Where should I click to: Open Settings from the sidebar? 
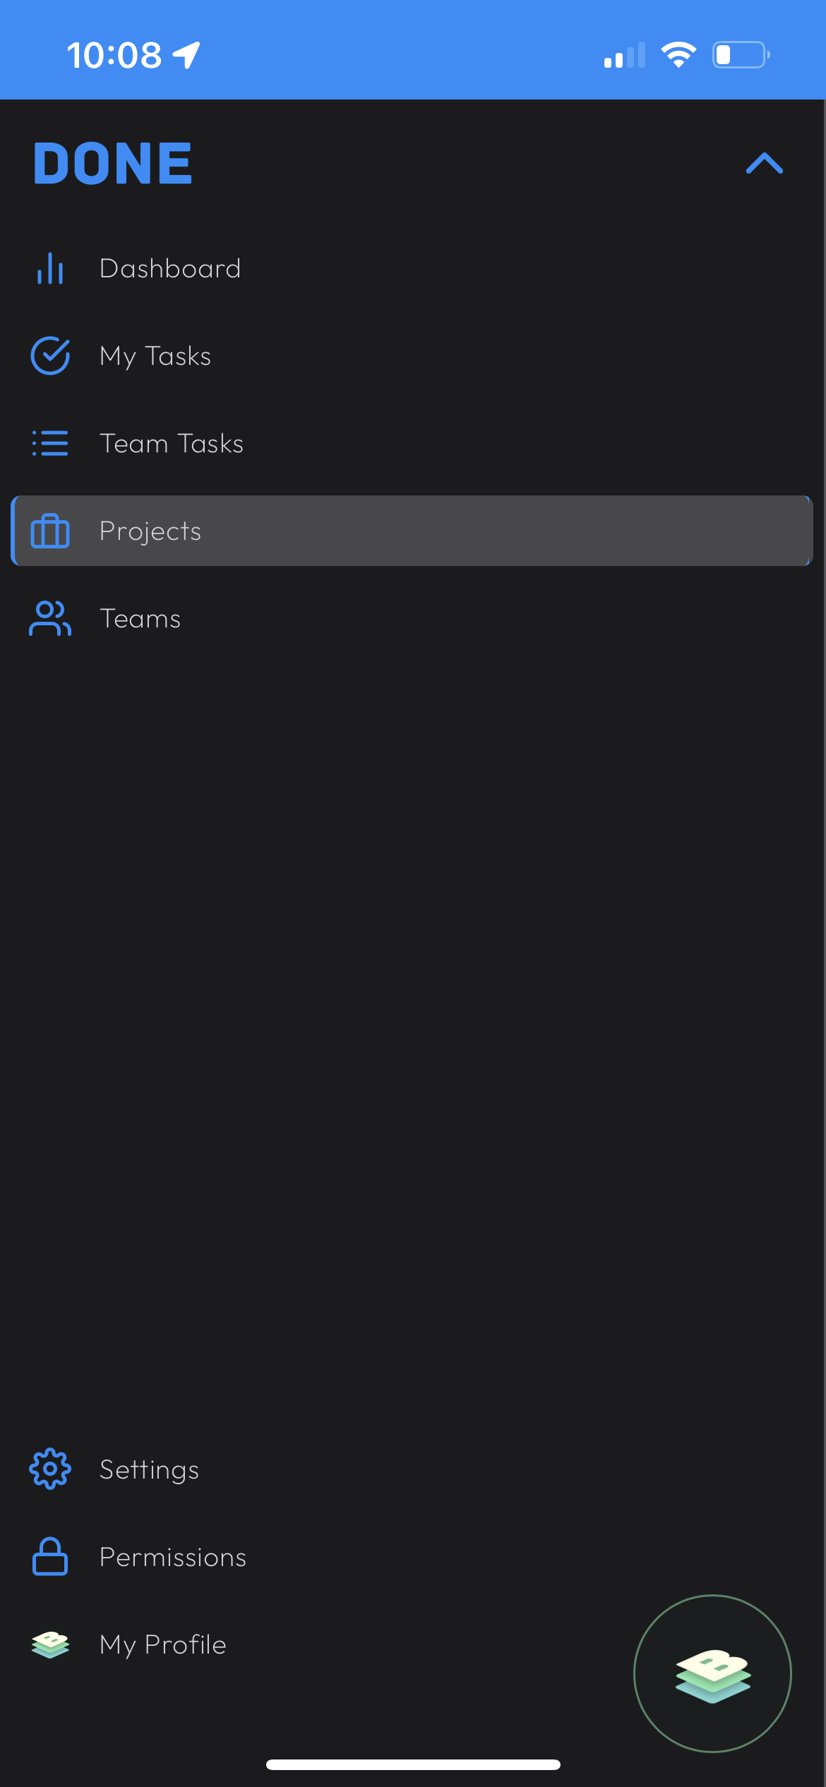click(149, 1469)
